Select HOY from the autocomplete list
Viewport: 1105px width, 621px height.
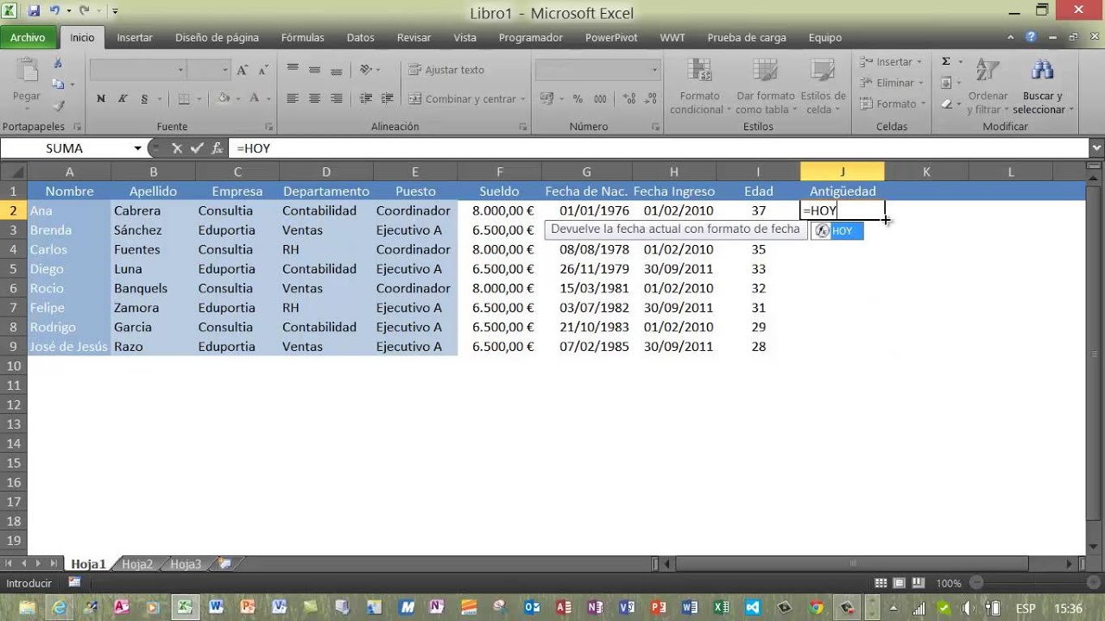point(841,231)
